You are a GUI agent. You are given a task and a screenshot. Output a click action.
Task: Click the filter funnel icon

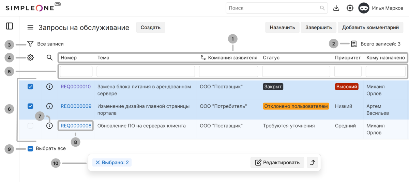[30, 44]
